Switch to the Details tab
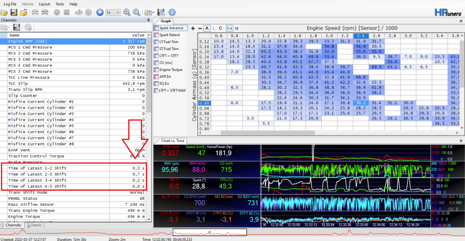Viewport: 465px width, 241px height. pyautogui.click(x=34, y=225)
